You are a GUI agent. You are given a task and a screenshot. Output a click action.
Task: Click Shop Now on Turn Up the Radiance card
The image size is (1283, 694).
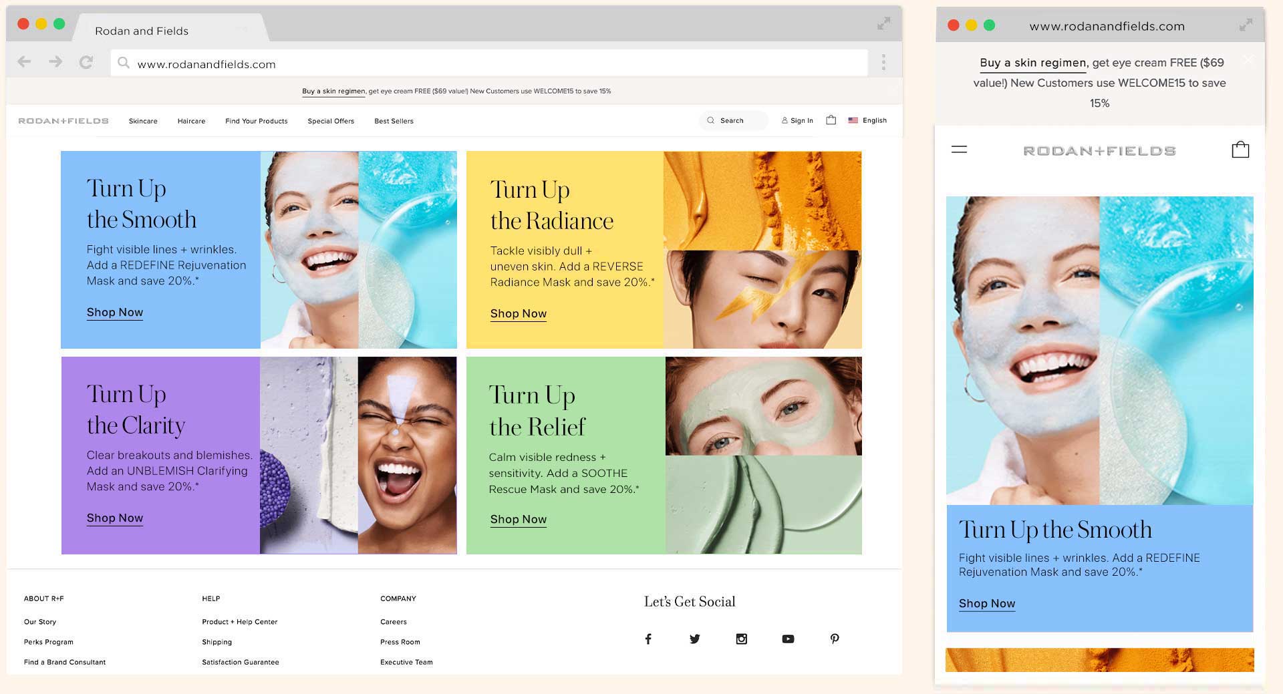click(x=519, y=313)
